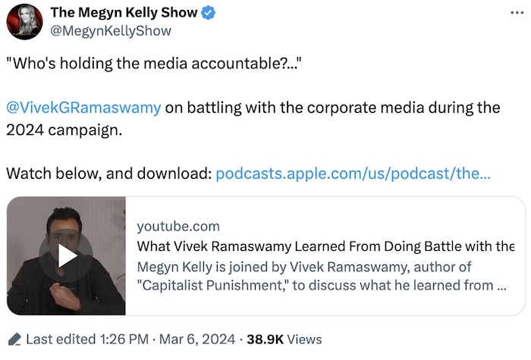531x360 pixels.
Task: Click the youtube.com domain label
Action: 178,226
